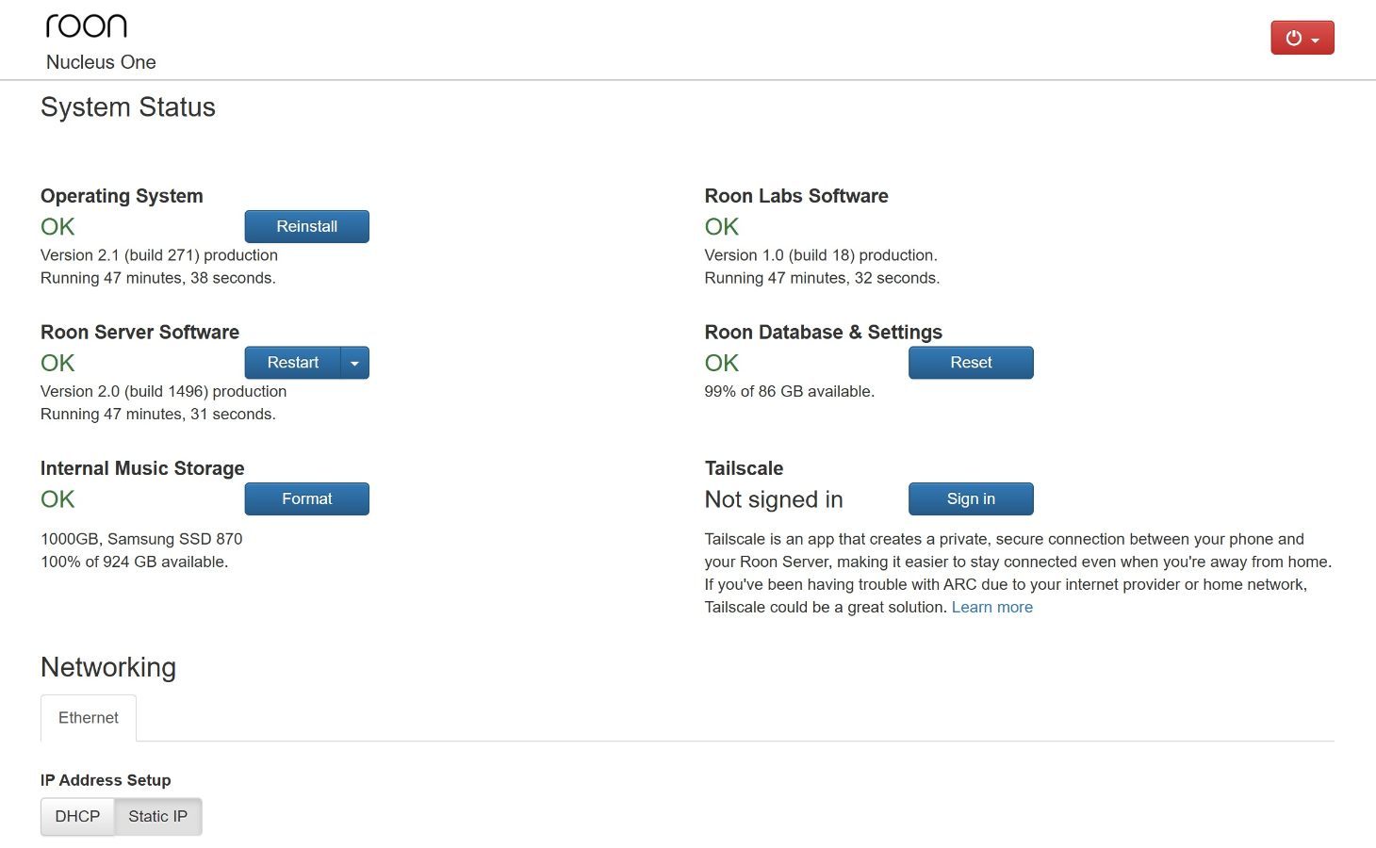This screenshot has height=848, width=1376.
Task: Click the Roon Database OK status
Action: (722, 363)
